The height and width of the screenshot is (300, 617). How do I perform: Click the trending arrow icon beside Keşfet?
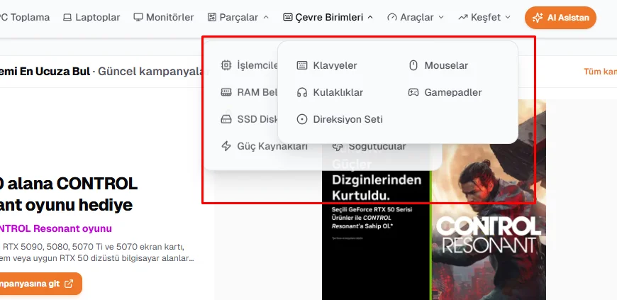(x=462, y=17)
